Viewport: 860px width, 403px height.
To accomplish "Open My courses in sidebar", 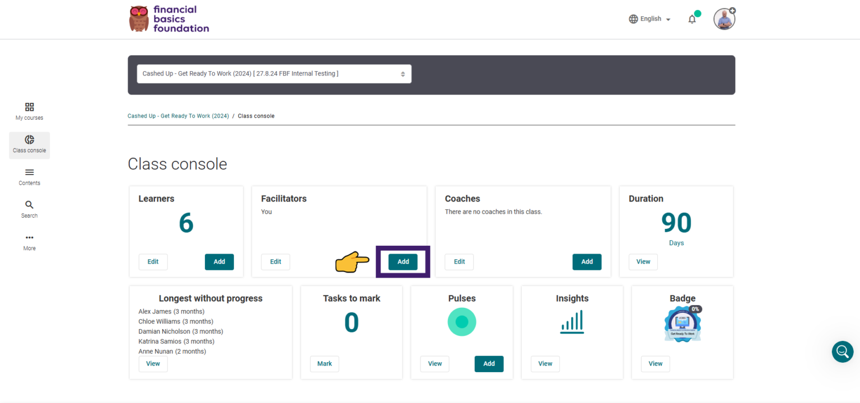I will pyautogui.click(x=29, y=111).
